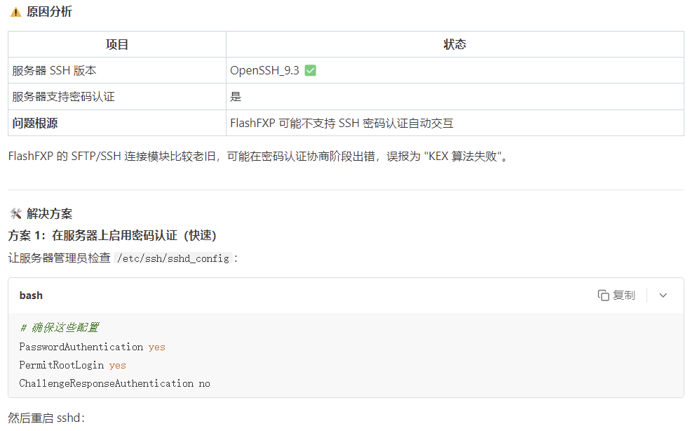Viewport: 690px width, 431px height.
Task: Click the 然后重启 sshd text
Action: tap(46, 418)
